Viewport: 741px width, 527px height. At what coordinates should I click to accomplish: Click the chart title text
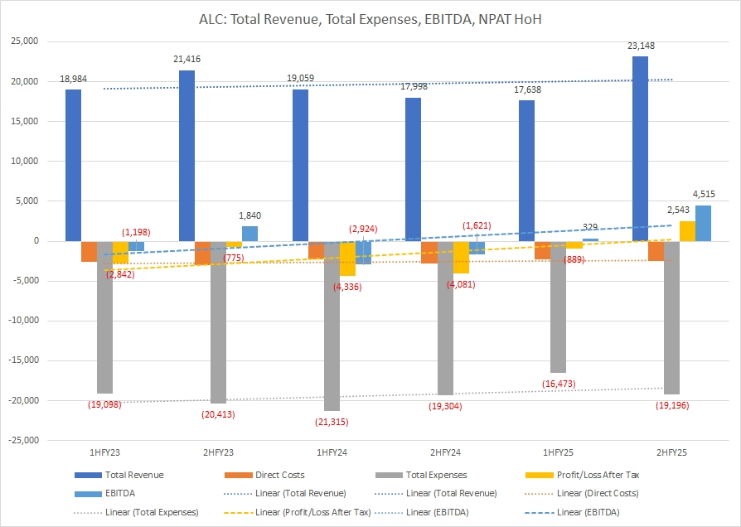click(370, 17)
